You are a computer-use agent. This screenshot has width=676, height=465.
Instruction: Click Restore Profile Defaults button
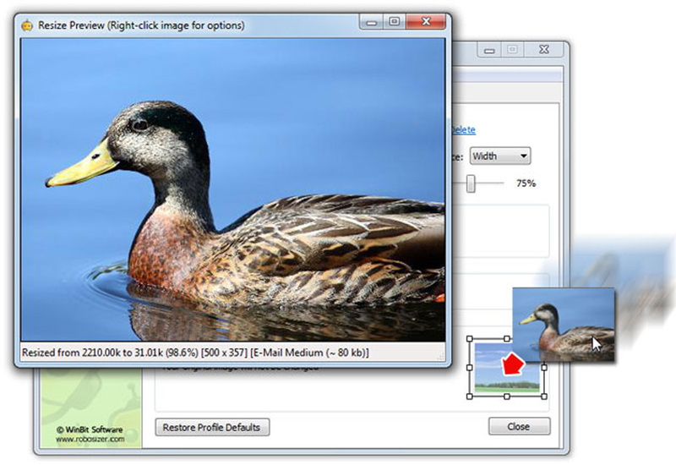[x=212, y=427]
